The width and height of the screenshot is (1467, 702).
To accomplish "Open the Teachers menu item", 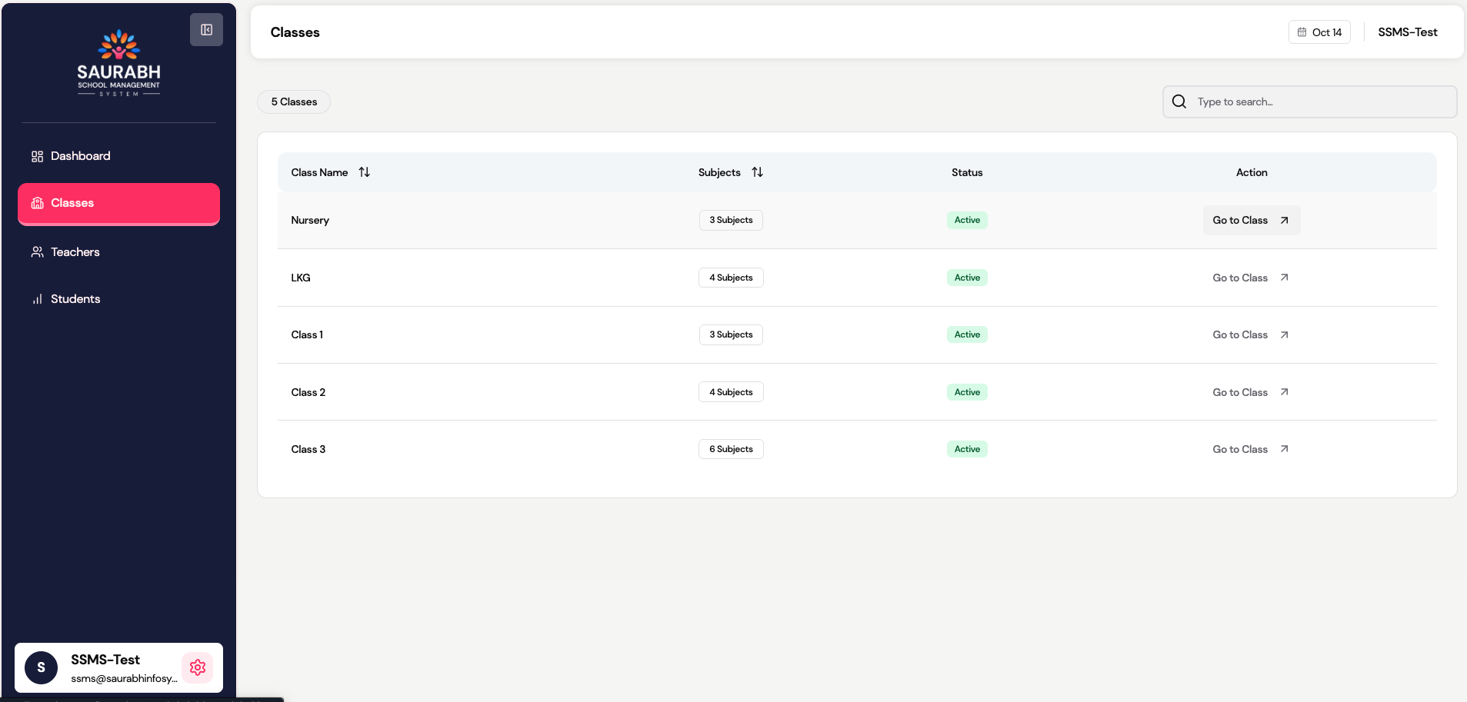I will point(75,252).
